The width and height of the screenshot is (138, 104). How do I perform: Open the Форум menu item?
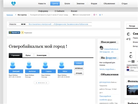[94, 4]
